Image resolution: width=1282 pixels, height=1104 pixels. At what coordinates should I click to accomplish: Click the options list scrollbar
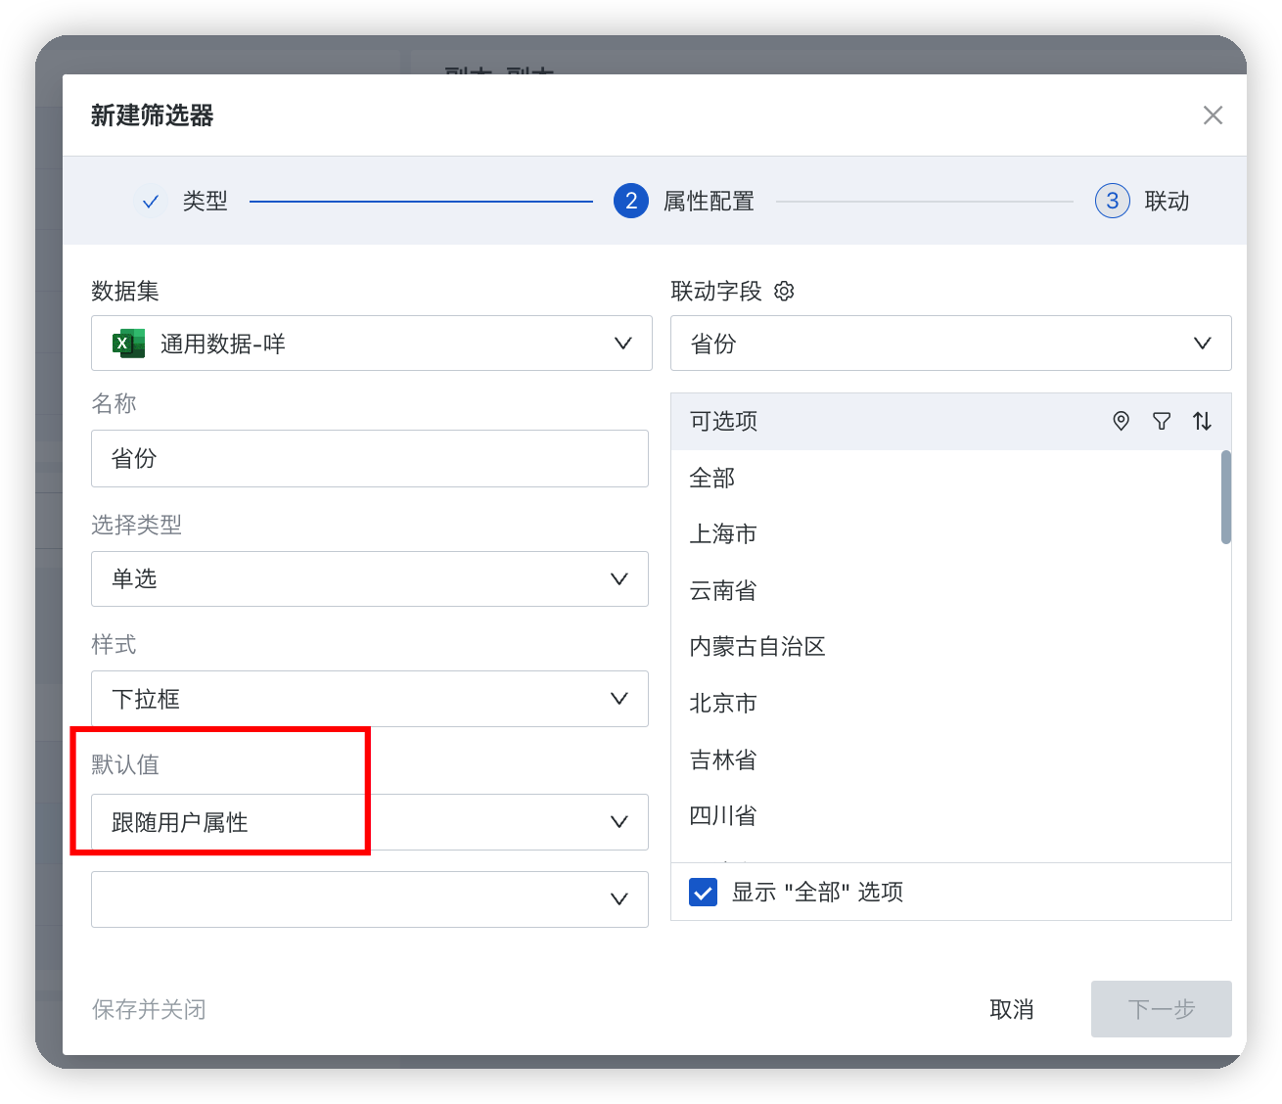(x=1226, y=497)
